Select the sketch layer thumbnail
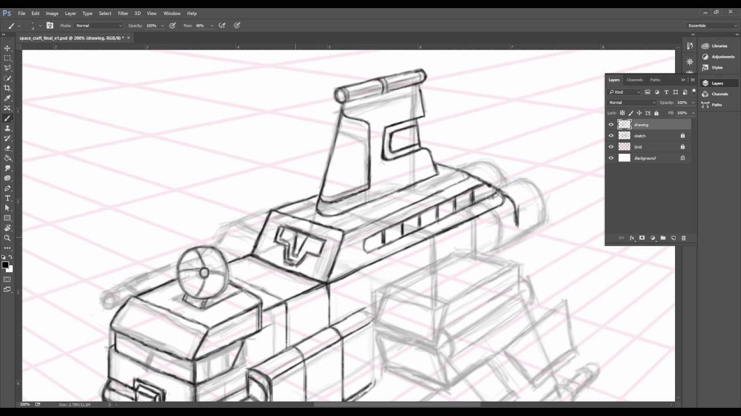 624,136
